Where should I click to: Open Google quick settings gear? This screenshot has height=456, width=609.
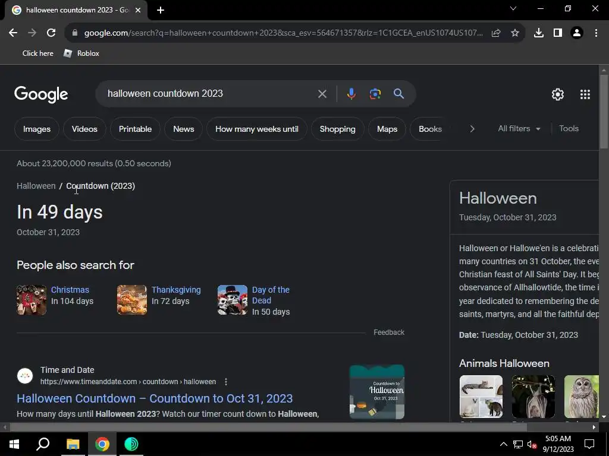[558, 94]
